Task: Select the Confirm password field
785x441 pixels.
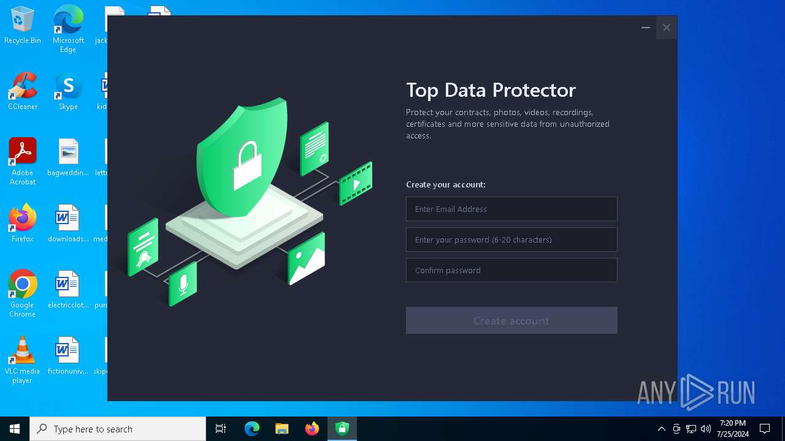Action: [511, 270]
